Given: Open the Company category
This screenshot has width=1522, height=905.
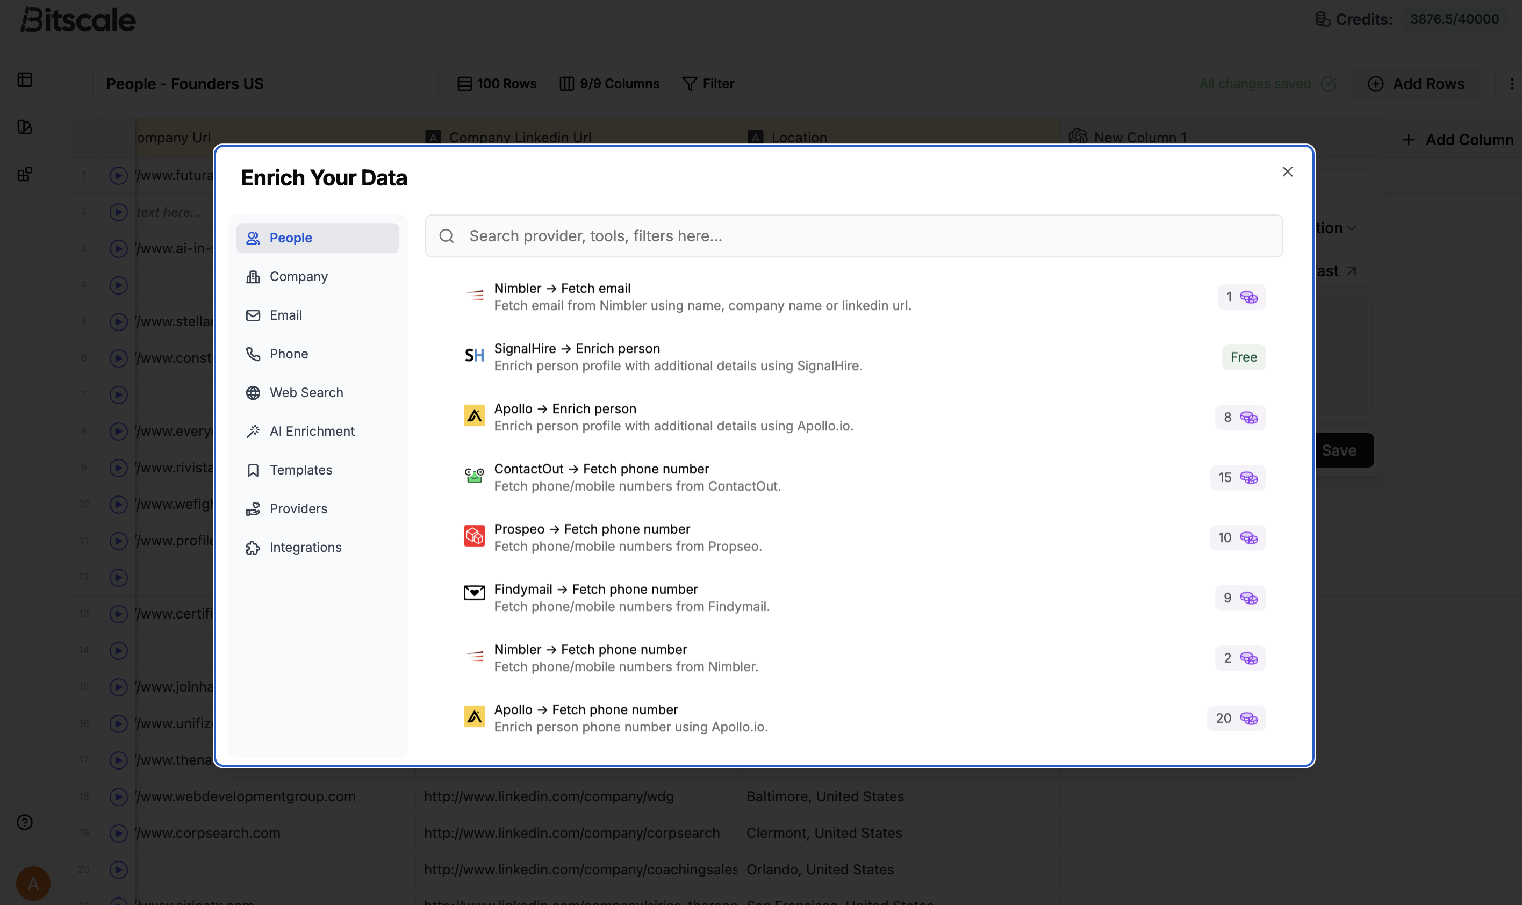Looking at the screenshot, I should pos(318,276).
